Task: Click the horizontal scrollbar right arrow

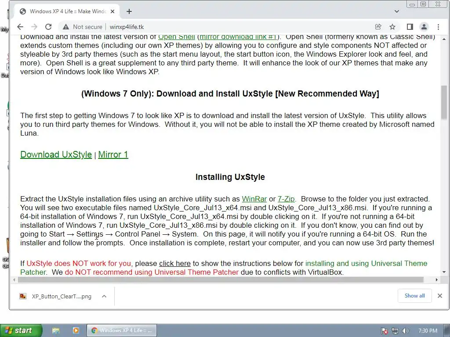Action: [436, 280]
